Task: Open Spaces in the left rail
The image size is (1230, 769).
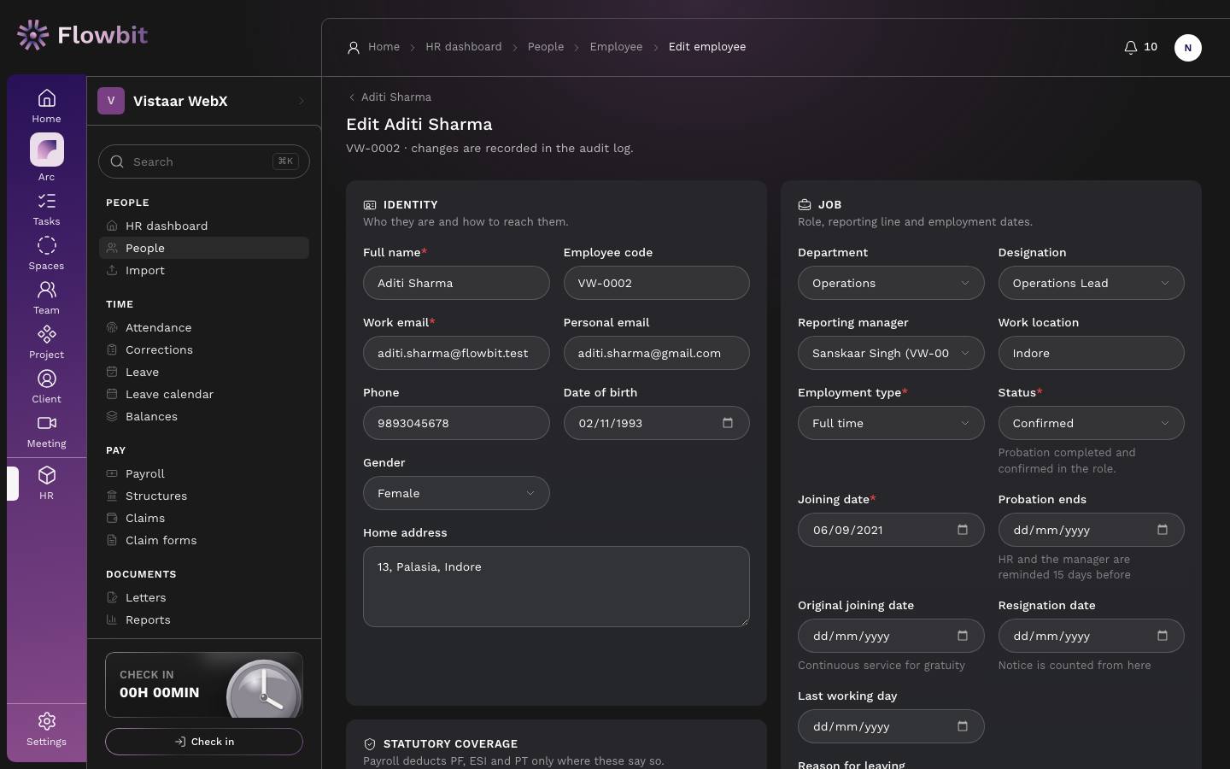Action: tap(46, 253)
